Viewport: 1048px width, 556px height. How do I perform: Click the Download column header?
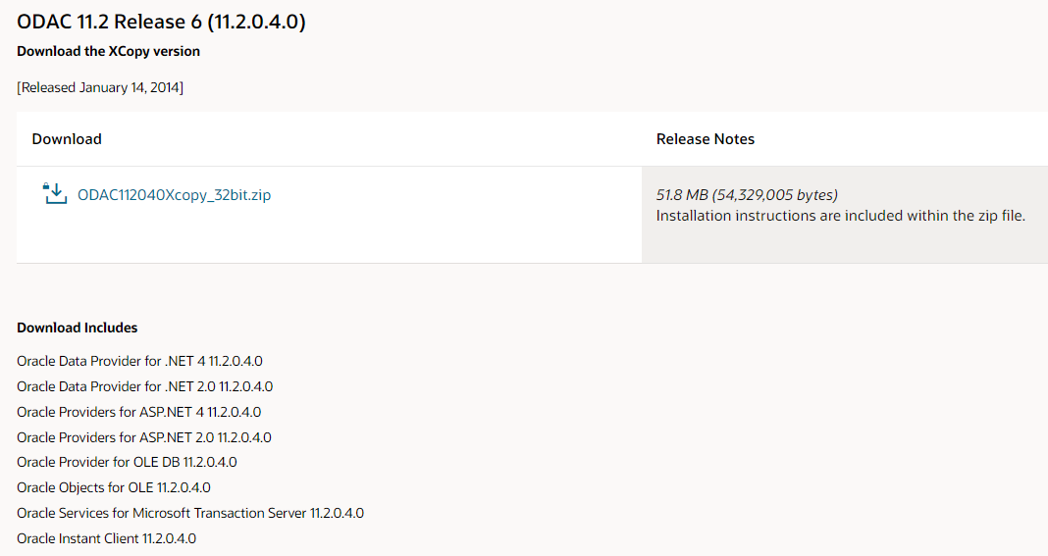tap(67, 139)
